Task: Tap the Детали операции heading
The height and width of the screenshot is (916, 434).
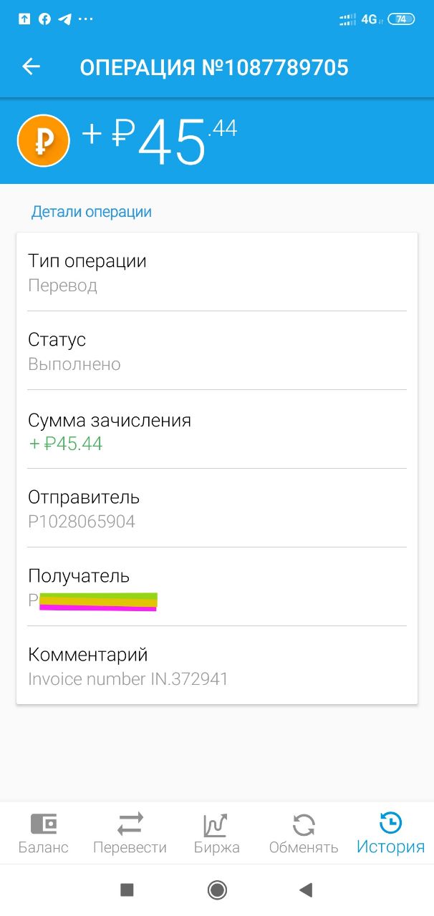Action: pyautogui.click(x=91, y=212)
